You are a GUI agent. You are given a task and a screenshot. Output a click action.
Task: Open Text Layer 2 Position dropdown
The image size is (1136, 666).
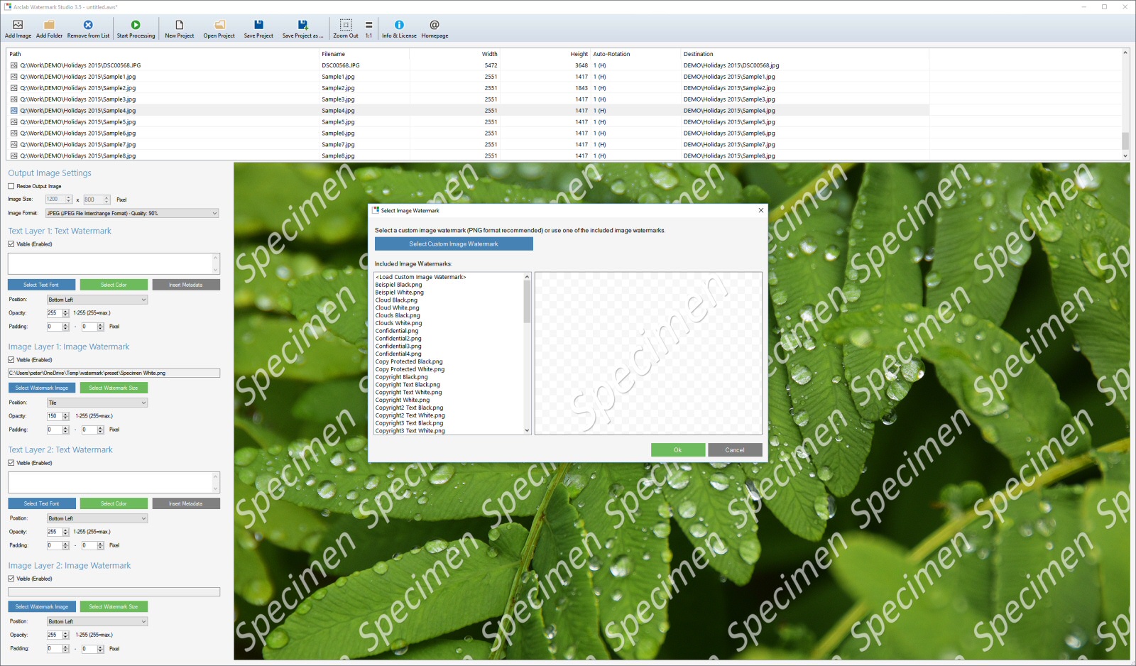[x=97, y=518]
